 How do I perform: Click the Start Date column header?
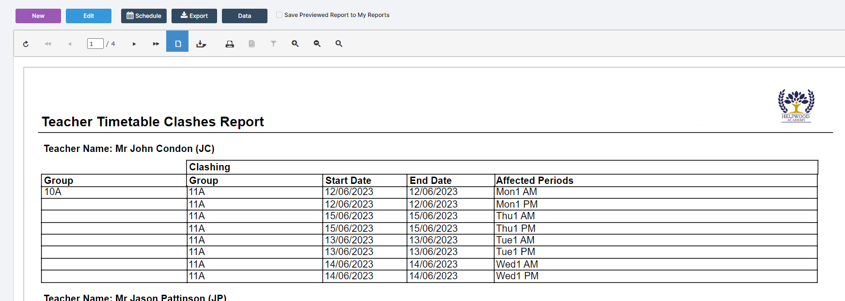coord(365,181)
